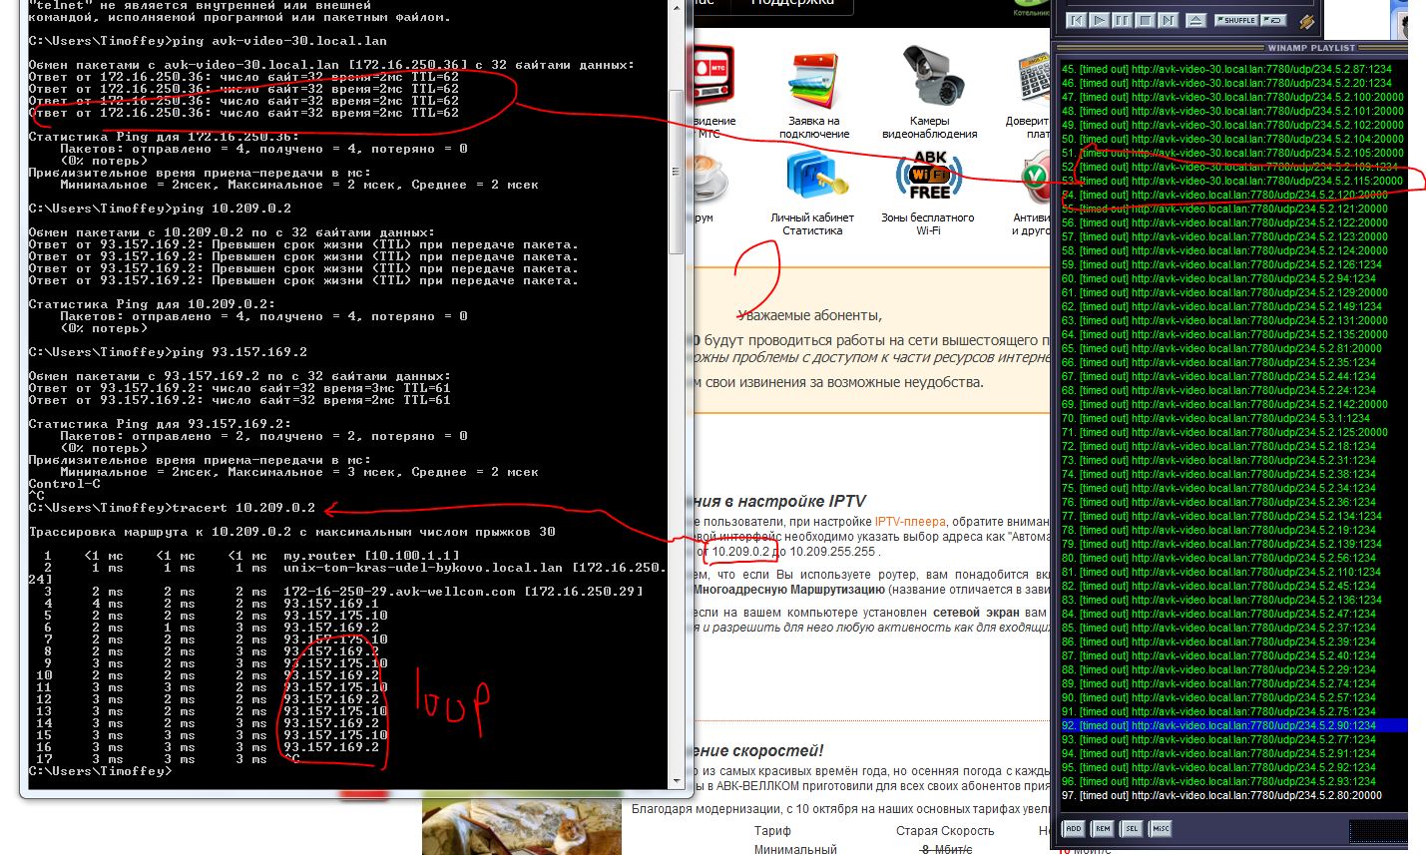Click the Winamp Playlist title bar
The image size is (1426, 855).
[x=1229, y=47]
